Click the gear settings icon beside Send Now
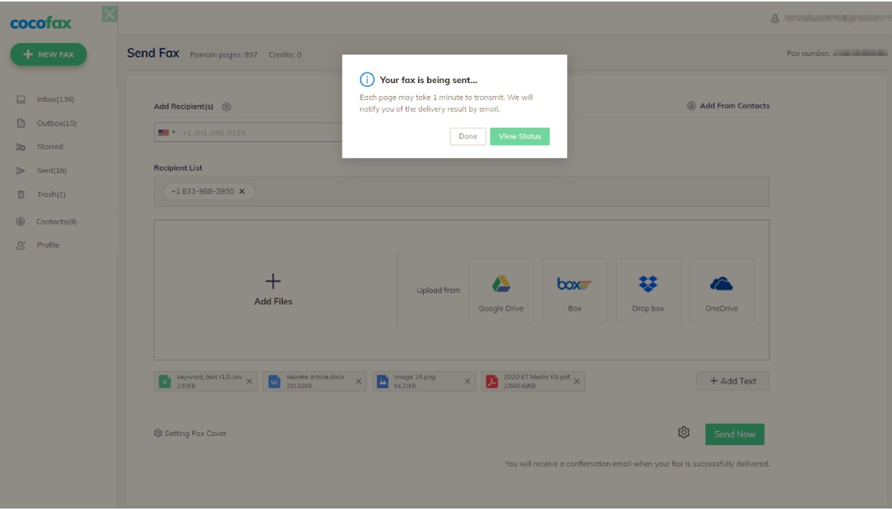The image size is (892, 510). tap(683, 433)
